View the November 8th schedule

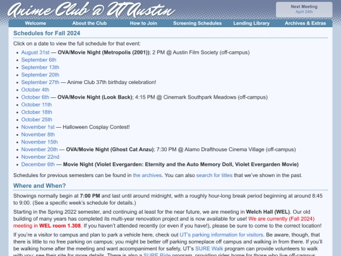[38, 135]
